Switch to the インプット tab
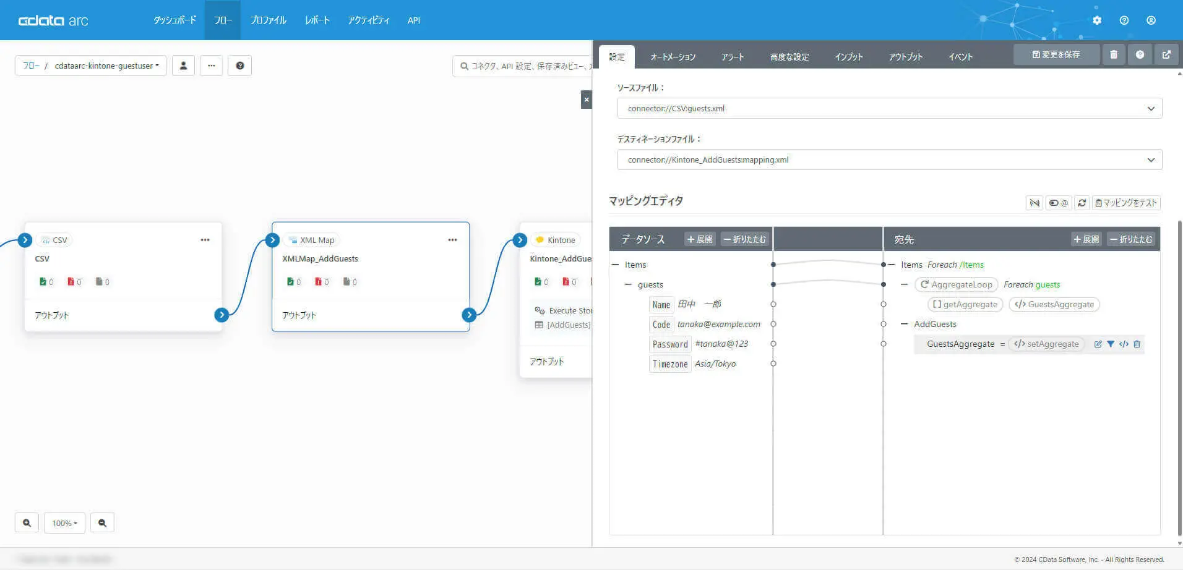This screenshot has height=570, width=1183. pyautogui.click(x=848, y=57)
